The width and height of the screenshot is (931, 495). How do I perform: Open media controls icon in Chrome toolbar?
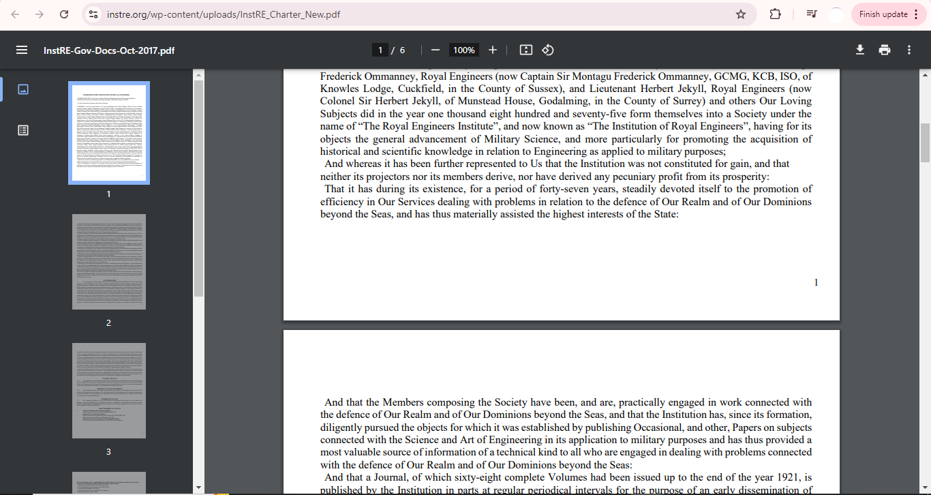pyautogui.click(x=811, y=14)
